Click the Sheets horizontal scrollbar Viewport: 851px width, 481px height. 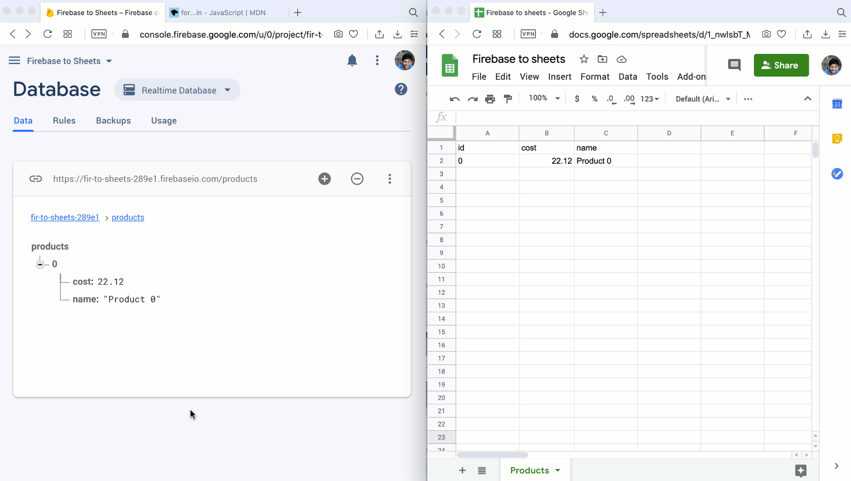pyautogui.click(x=492, y=455)
